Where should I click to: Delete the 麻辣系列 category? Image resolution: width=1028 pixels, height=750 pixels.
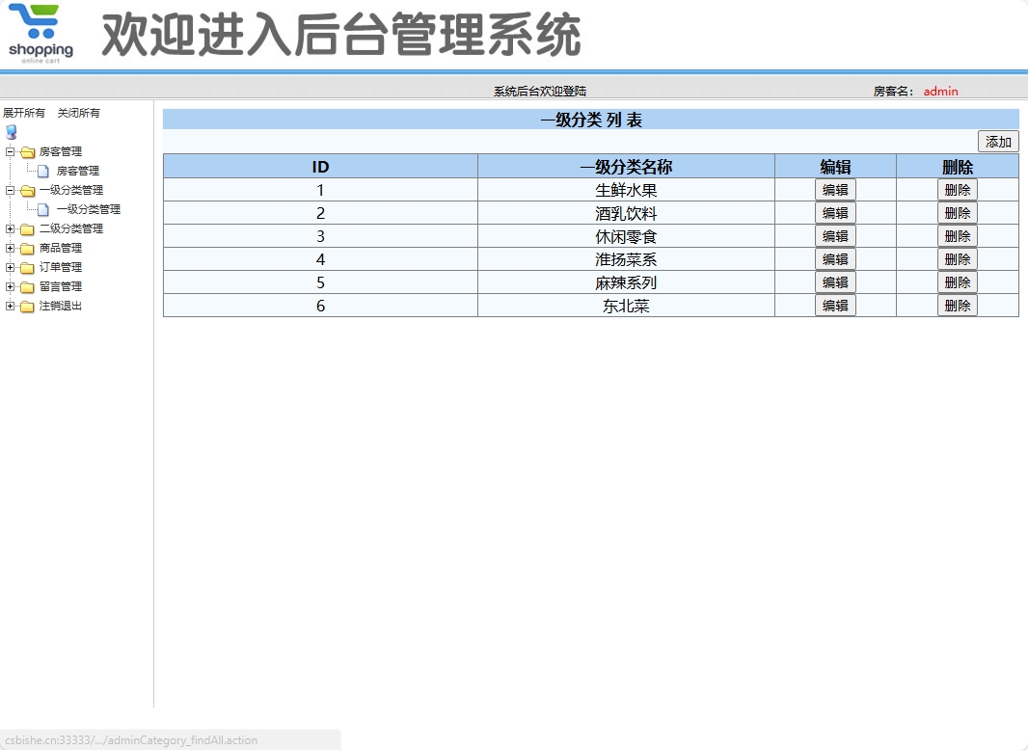(958, 282)
